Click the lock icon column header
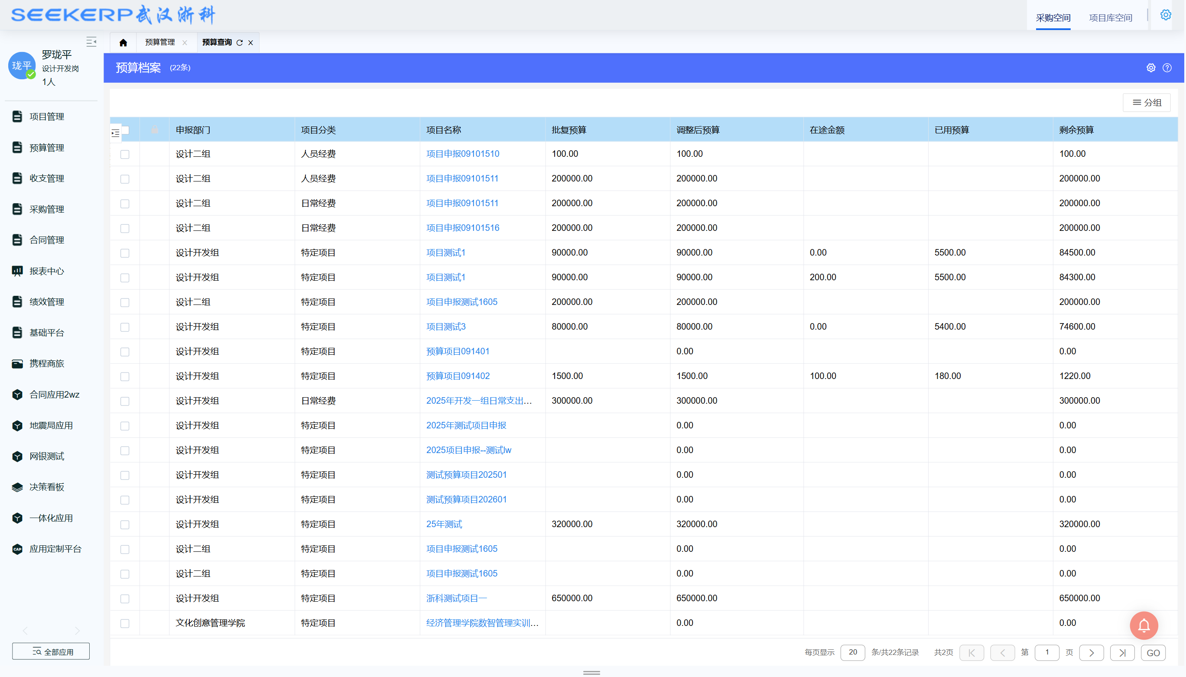 (154, 130)
